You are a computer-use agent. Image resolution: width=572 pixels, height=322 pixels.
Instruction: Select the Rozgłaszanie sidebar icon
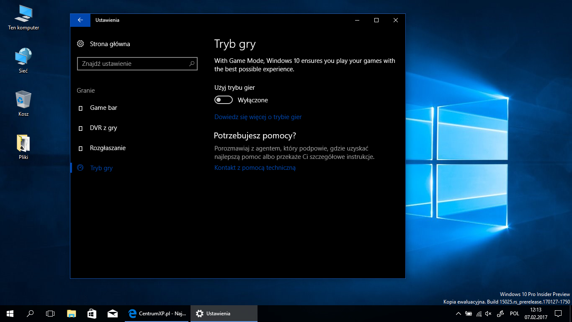coord(80,148)
